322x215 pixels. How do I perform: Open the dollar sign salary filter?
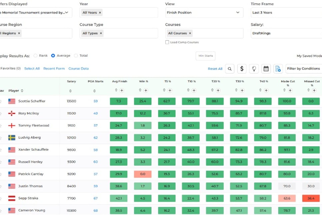[242, 69]
